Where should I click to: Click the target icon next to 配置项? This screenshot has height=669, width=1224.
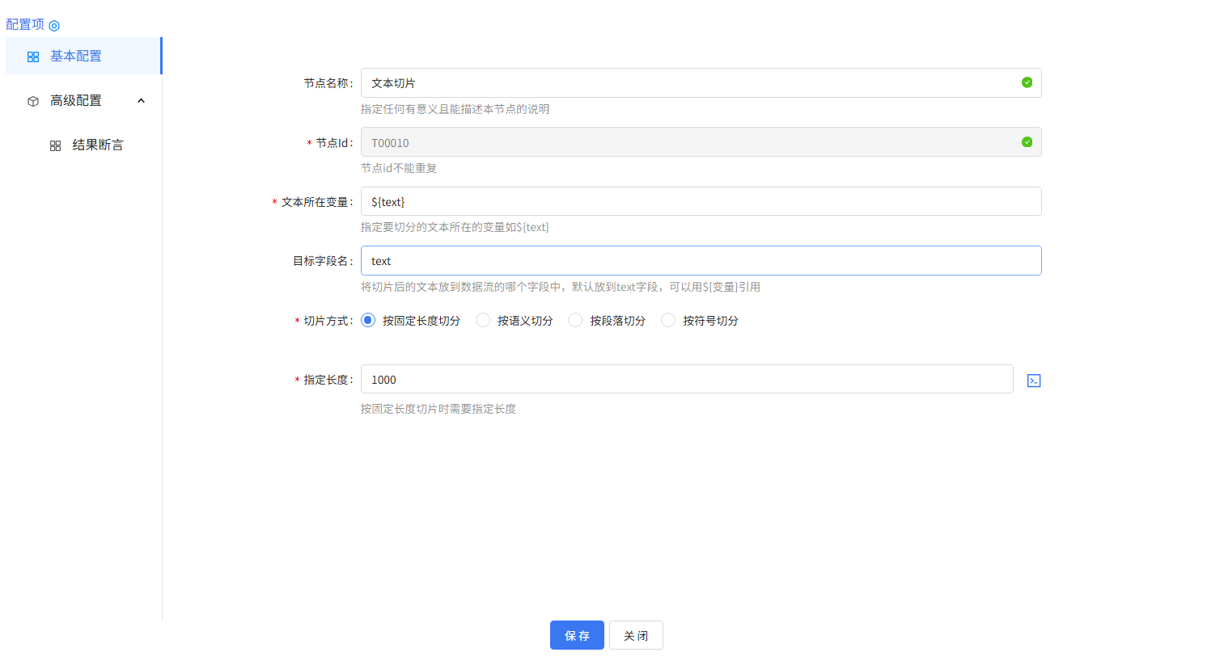pyautogui.click(x=54, y=26)
